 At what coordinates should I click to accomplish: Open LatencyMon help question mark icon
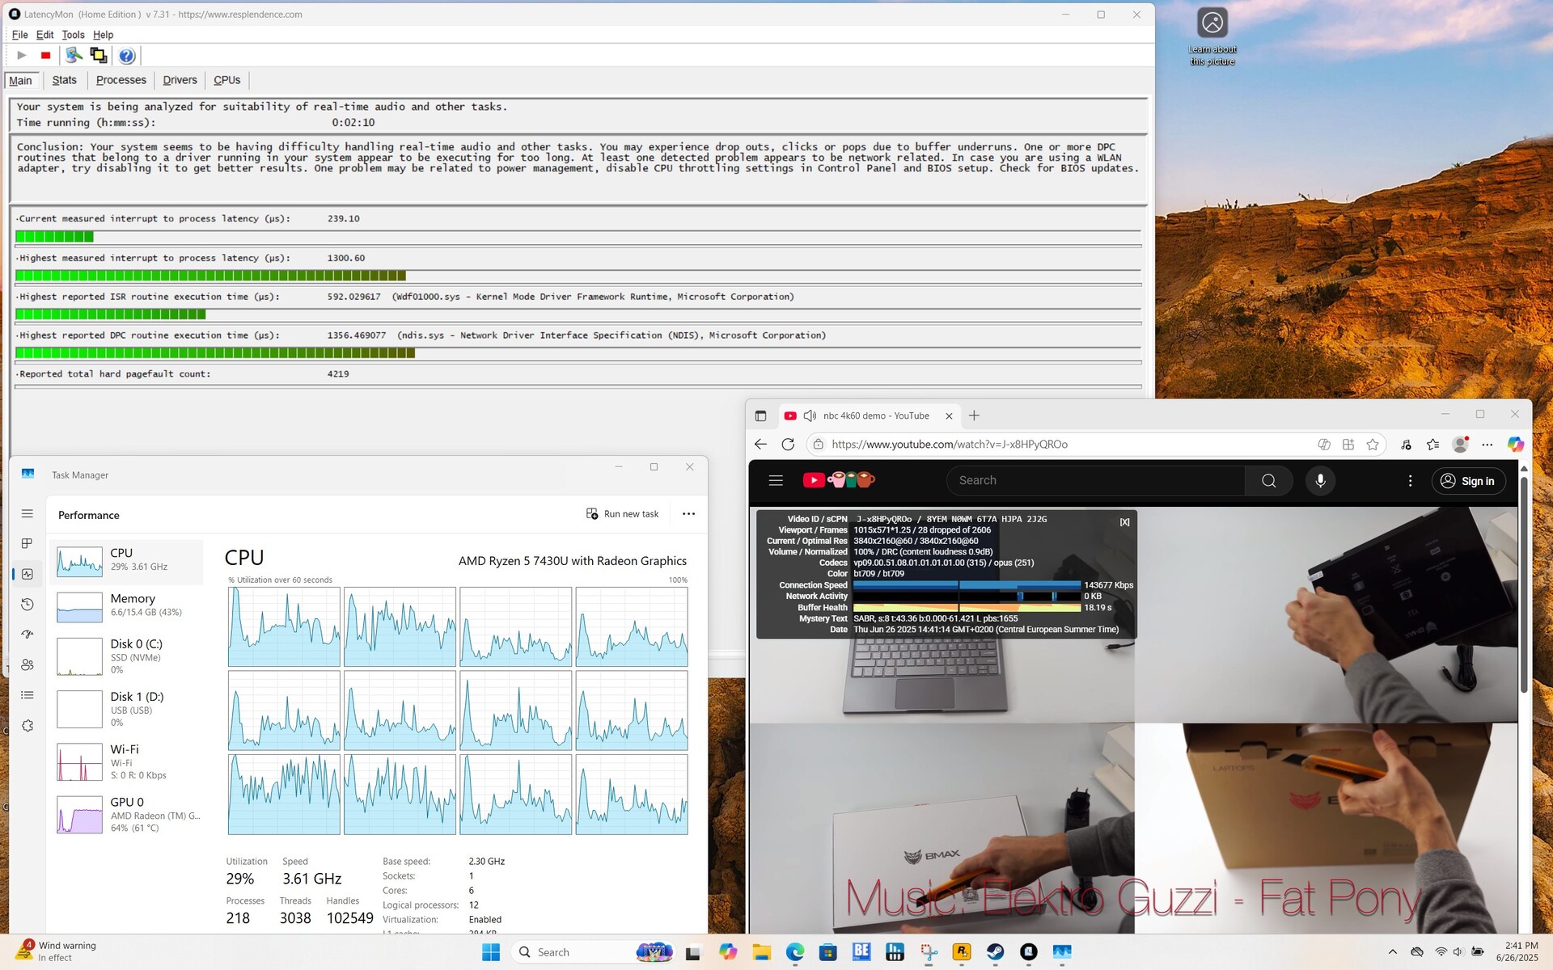click(127, 56)
